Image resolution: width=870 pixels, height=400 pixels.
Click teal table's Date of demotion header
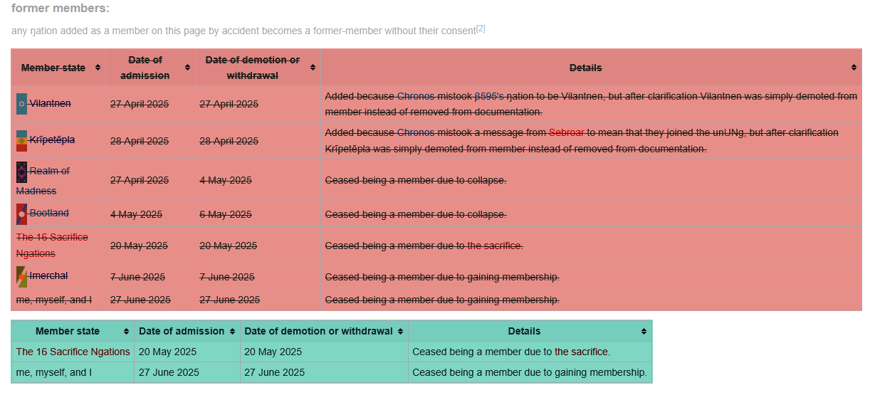click(x=318, y=332)
